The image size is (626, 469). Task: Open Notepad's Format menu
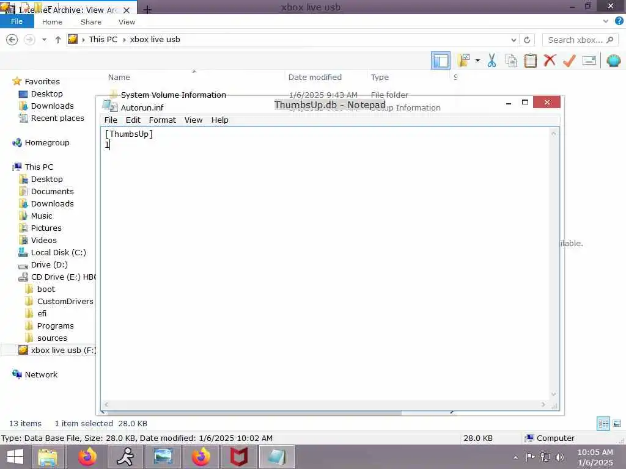(162, 120)
